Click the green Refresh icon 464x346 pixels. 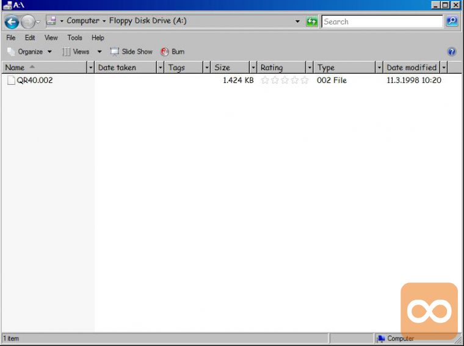[312, 21]
